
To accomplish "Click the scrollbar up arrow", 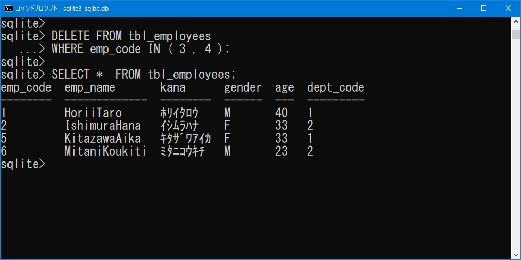I will (516, 21).
